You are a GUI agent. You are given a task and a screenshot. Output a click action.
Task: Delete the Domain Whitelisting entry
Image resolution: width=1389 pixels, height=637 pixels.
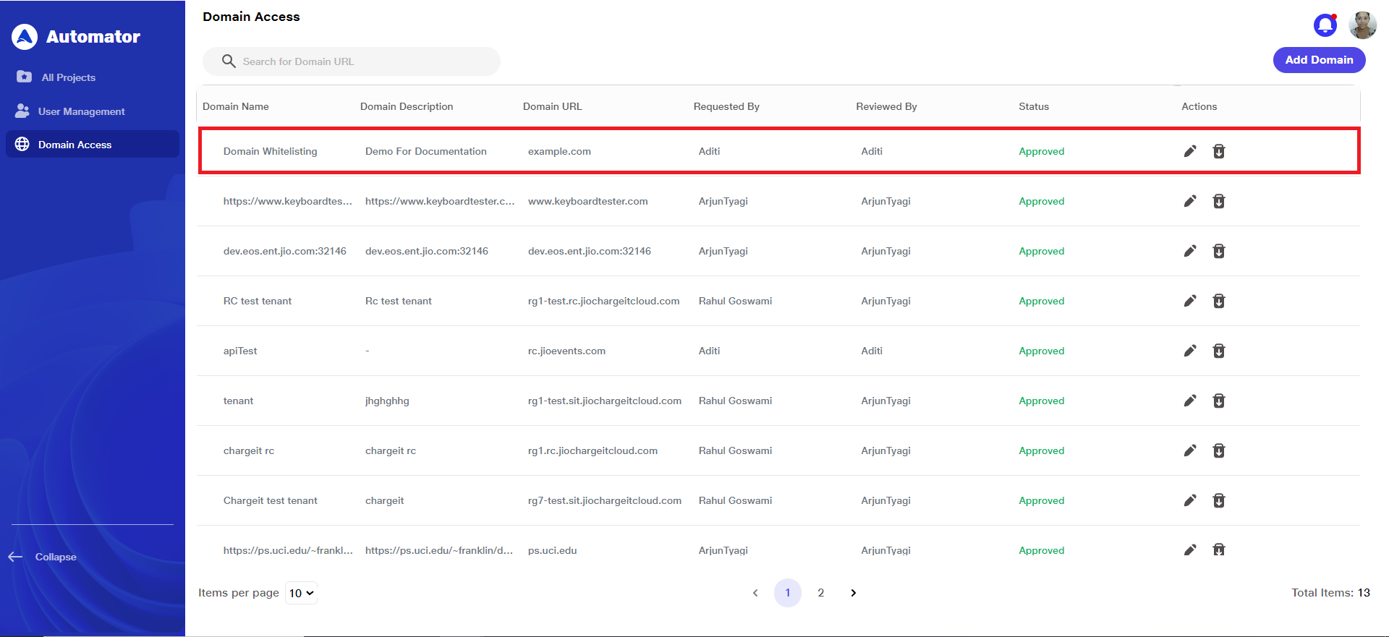(x=1218, y=151)
